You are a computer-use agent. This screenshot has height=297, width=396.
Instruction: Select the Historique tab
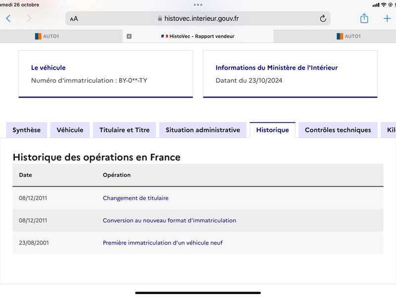(273, 130)
